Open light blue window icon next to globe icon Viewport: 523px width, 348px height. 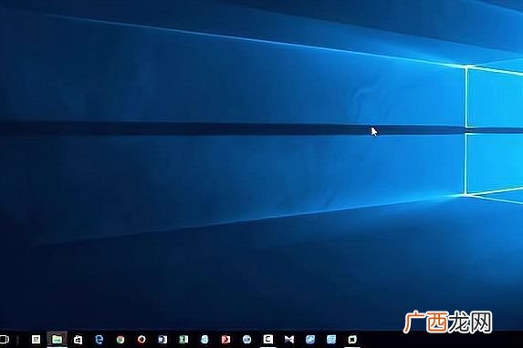(331, 339)
